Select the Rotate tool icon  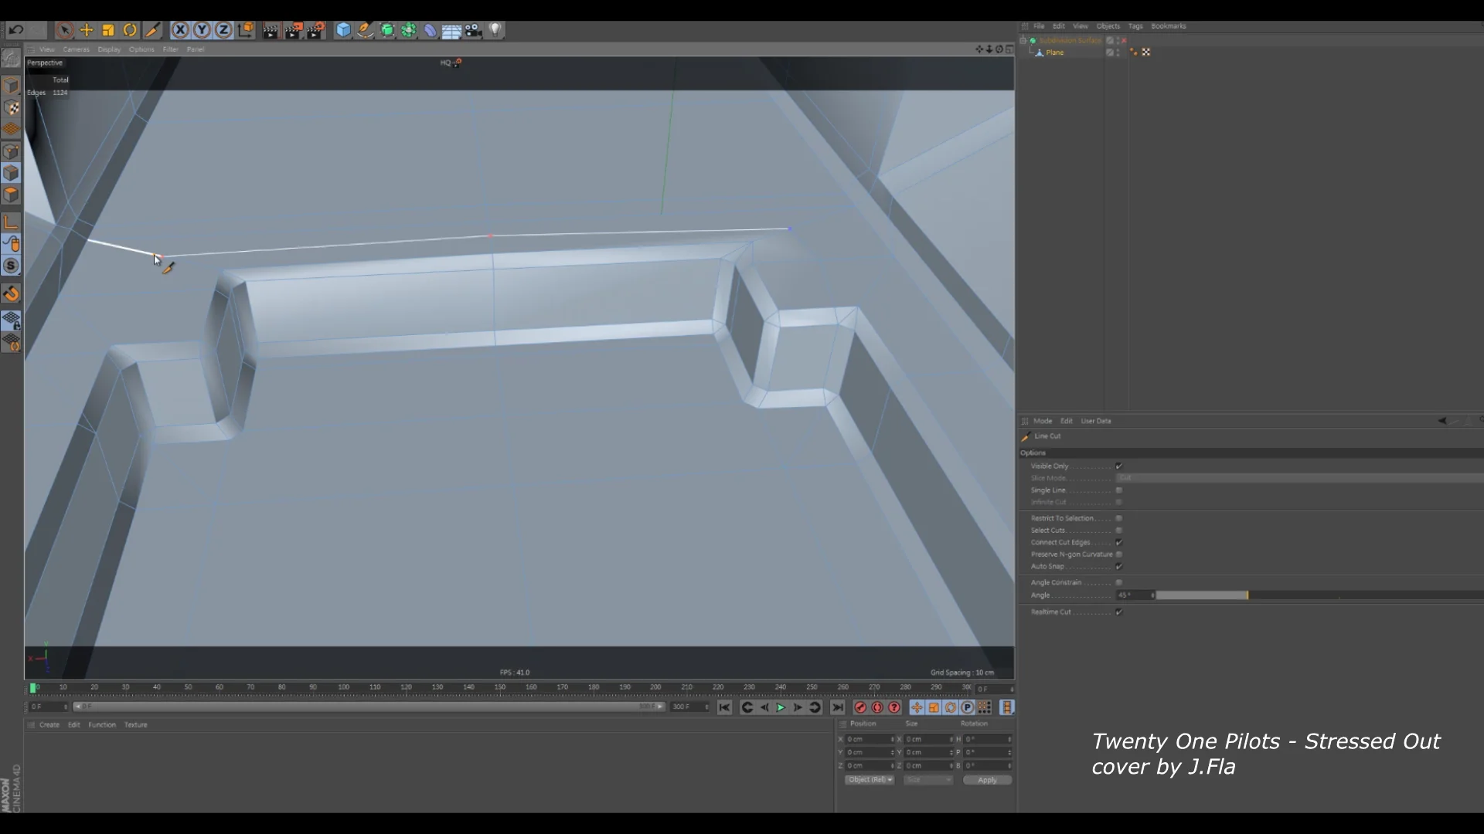coord(129,29)
